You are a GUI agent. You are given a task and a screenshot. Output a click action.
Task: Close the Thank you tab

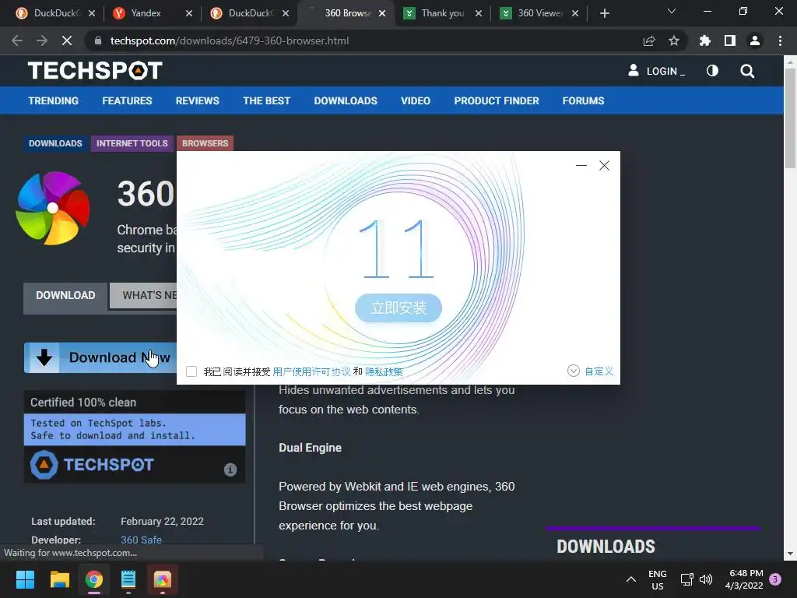coord(479,13)
